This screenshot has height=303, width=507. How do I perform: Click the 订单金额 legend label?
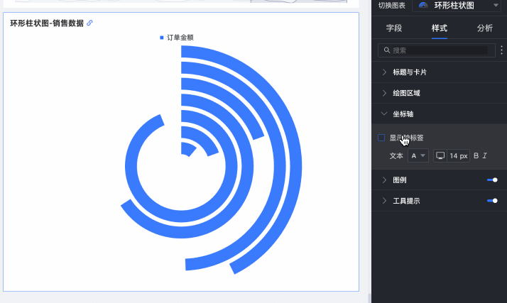tap(180, 38)
